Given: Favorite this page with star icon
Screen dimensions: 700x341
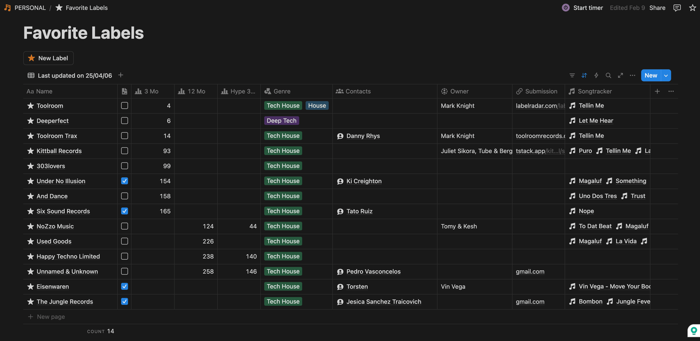Looking at the screenshot, I should pyautogui.click(x=693, y=8).
